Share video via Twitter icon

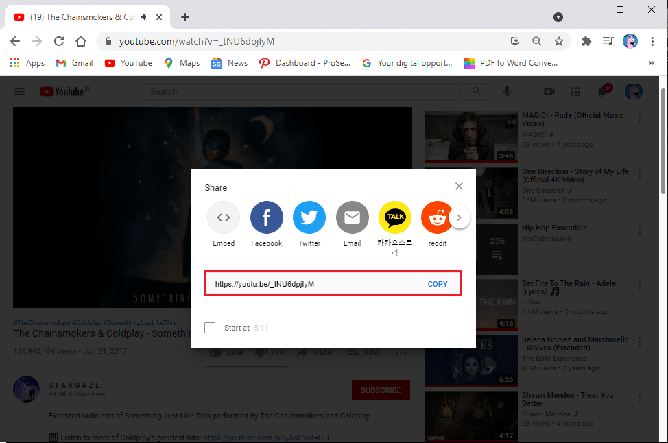click(309, 218)
